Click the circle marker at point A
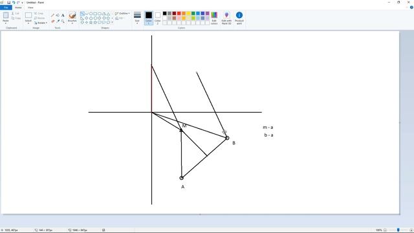Viewport: 414px width, 233px height. click(181, 178)
